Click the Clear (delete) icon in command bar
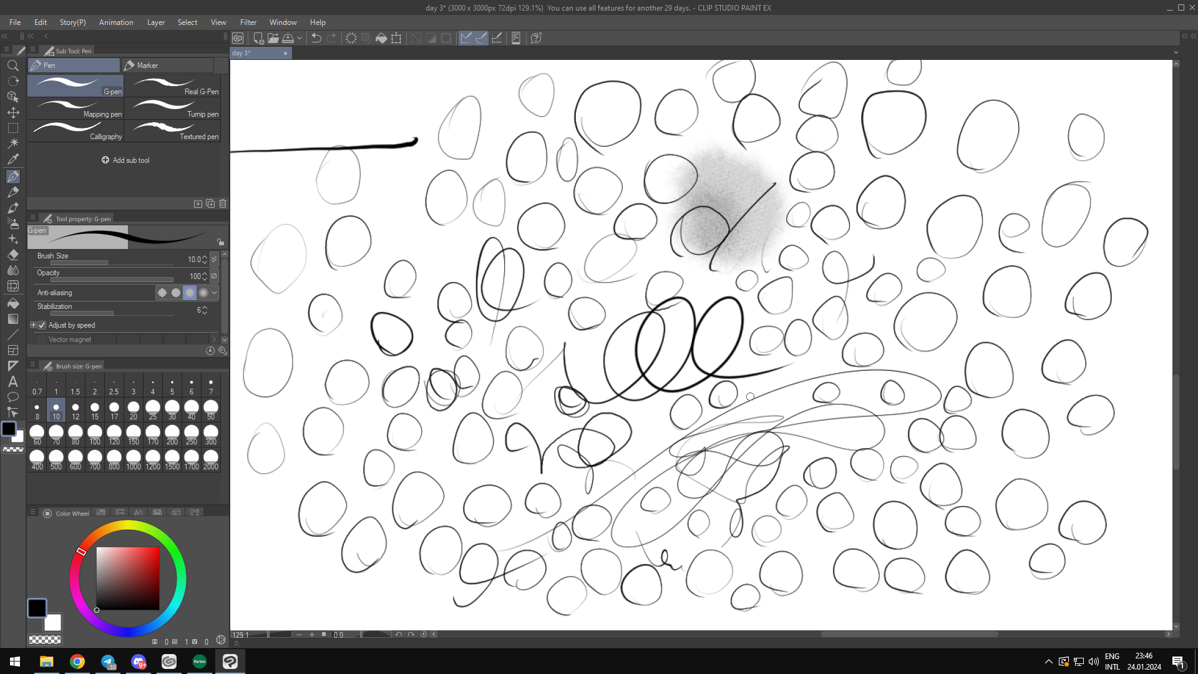Screen dimensions: 1198x674 [351, 38]
